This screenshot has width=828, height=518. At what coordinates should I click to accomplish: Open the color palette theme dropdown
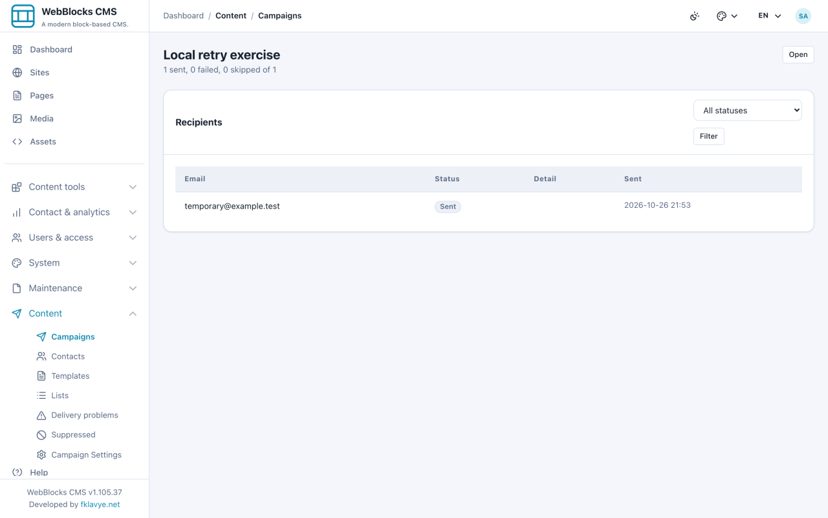tap(727, 16)
